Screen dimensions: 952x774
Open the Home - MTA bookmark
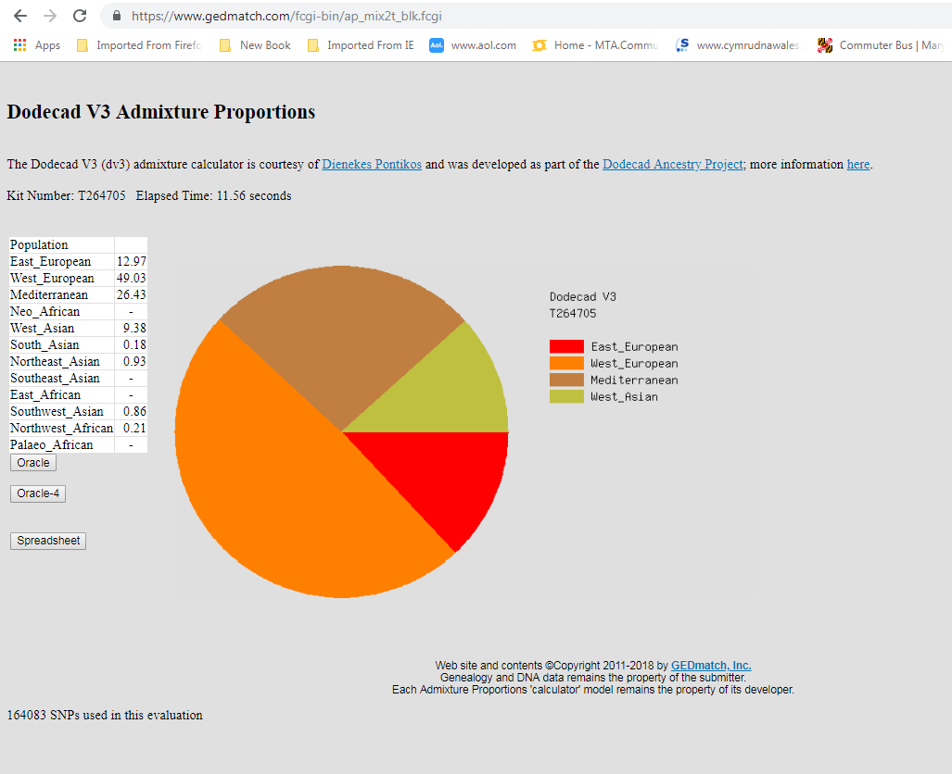(x=594, y=45)
